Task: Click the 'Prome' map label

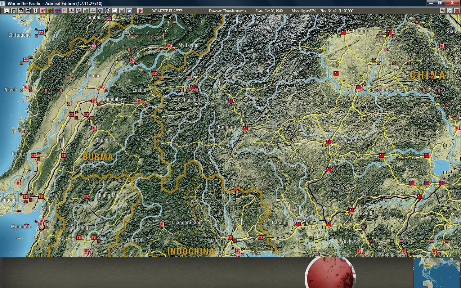Action: 18,154
